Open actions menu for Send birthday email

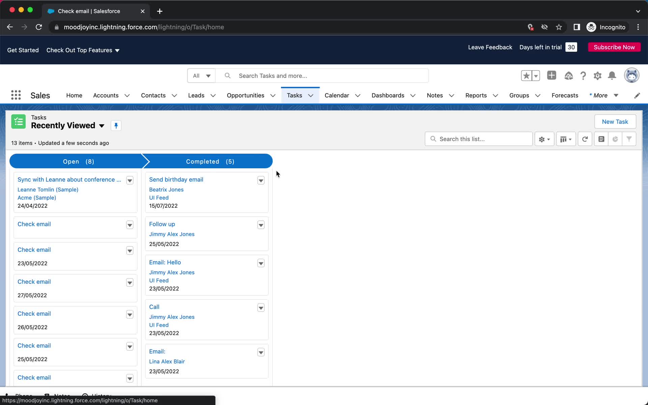coord(261,180)
